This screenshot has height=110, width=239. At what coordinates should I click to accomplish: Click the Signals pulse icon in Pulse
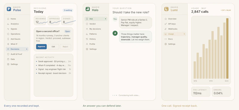[x=8, y=29]
